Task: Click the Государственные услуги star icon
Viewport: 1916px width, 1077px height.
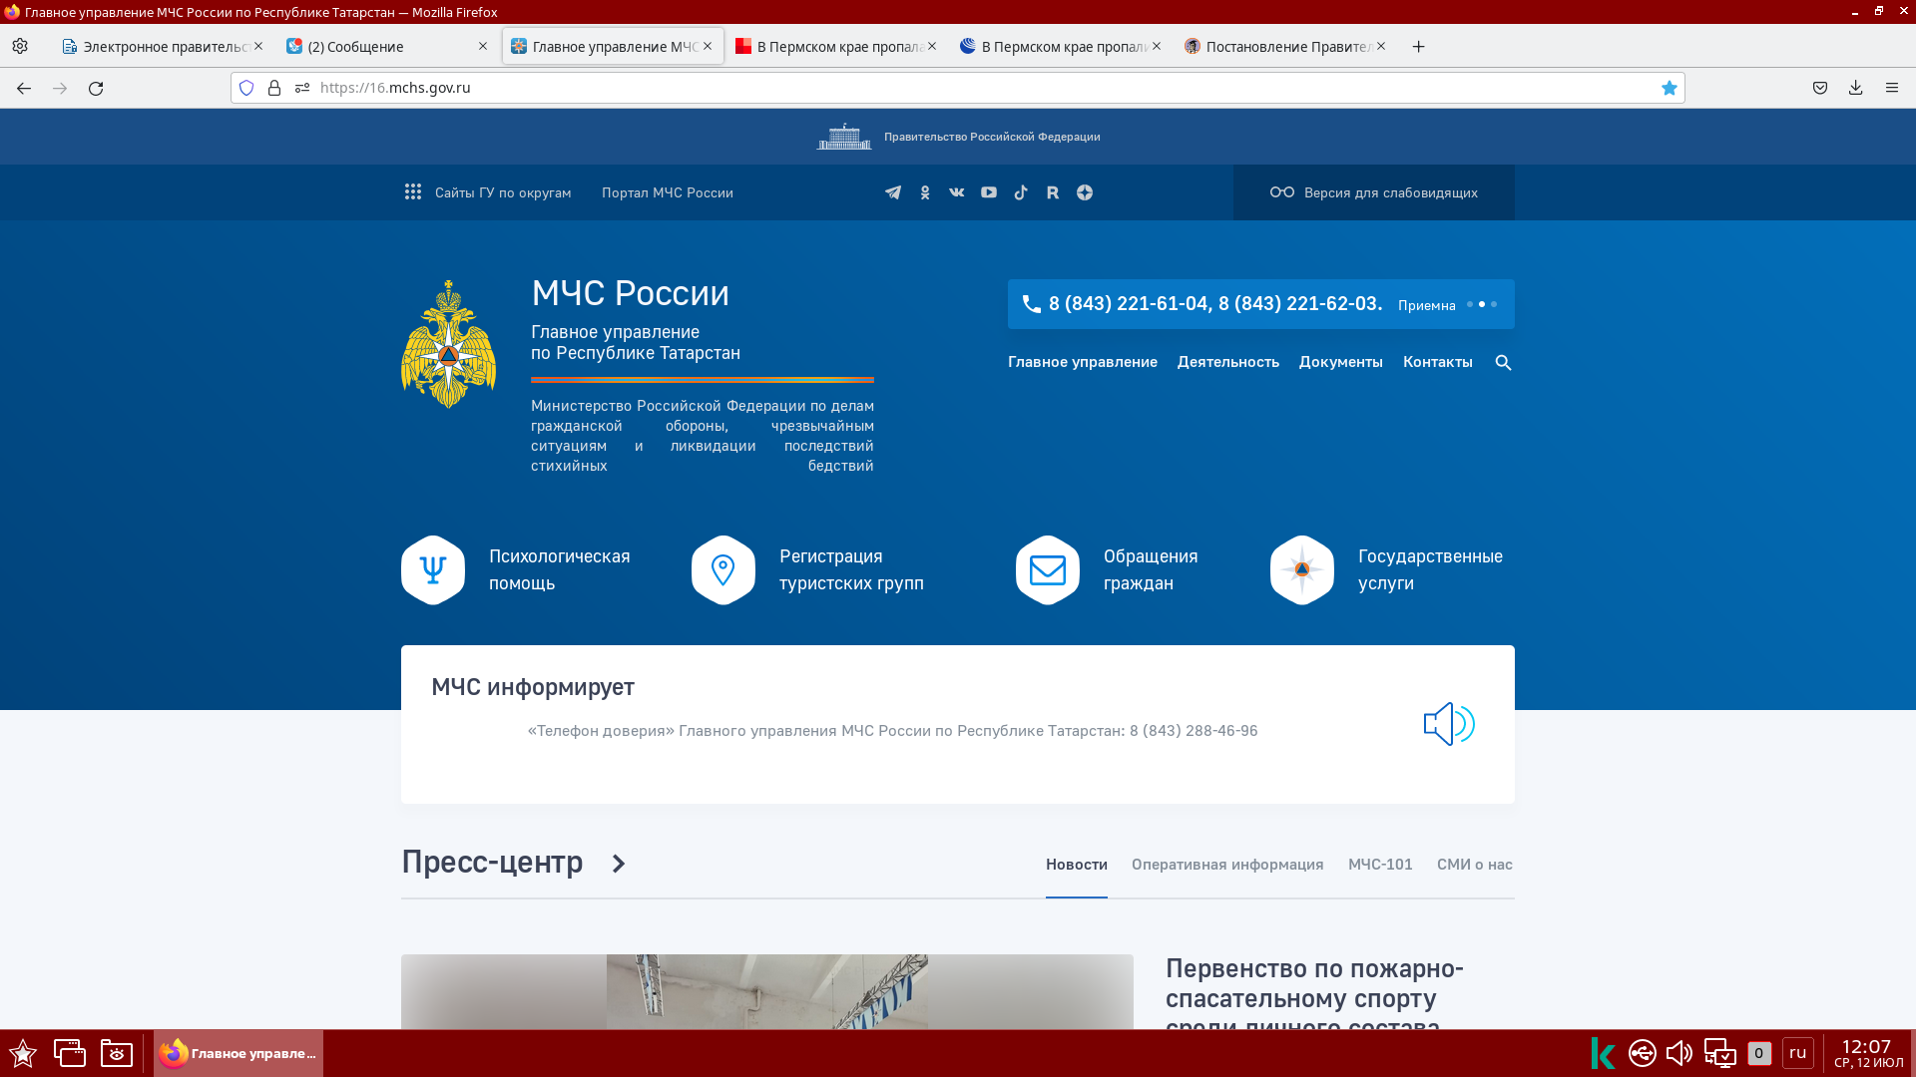Action: [1302, 570]
